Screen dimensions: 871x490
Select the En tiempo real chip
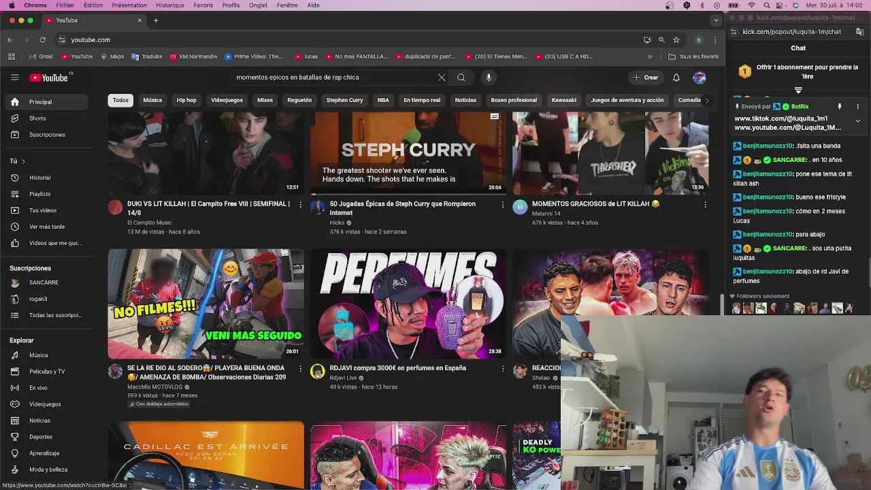422,100
